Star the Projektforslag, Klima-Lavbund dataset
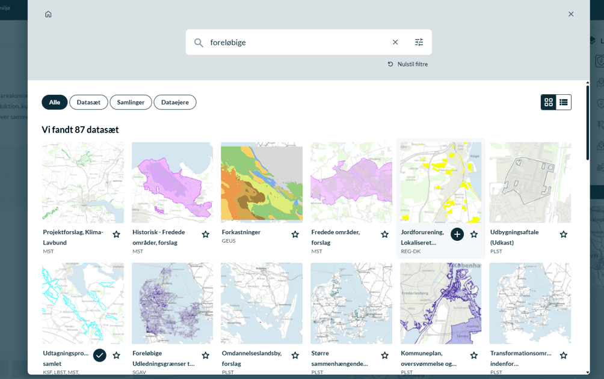Screen dimensions: 604x379 [116, 234]
